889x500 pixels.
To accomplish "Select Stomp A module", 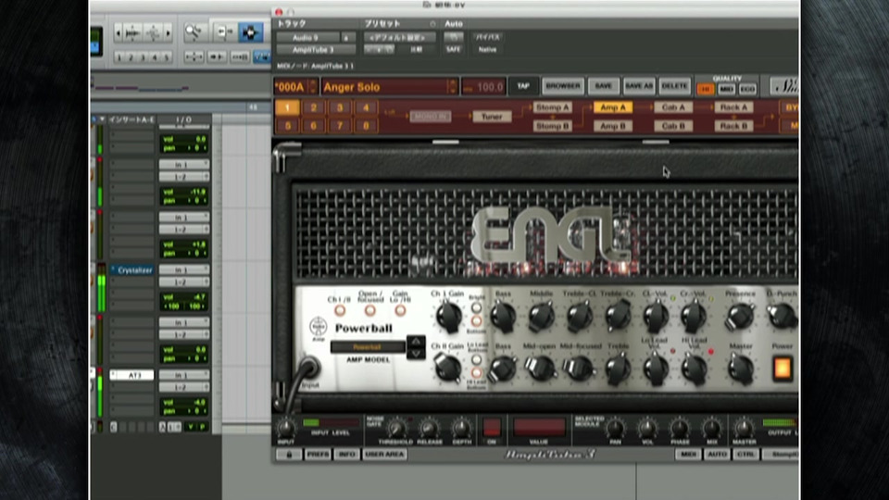I will coord(552,107).
